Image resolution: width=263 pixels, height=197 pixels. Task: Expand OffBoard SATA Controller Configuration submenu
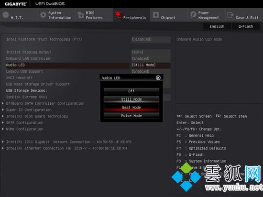coord(45,103)
